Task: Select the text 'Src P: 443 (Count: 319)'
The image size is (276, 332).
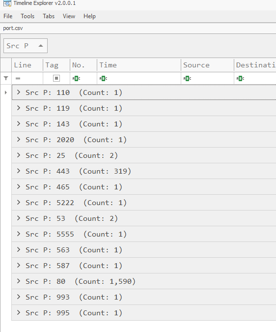Action: coord(79,171)
